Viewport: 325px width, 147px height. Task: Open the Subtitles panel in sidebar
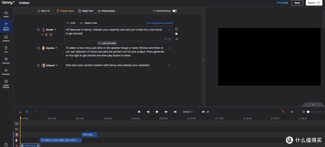click(6, 38)
